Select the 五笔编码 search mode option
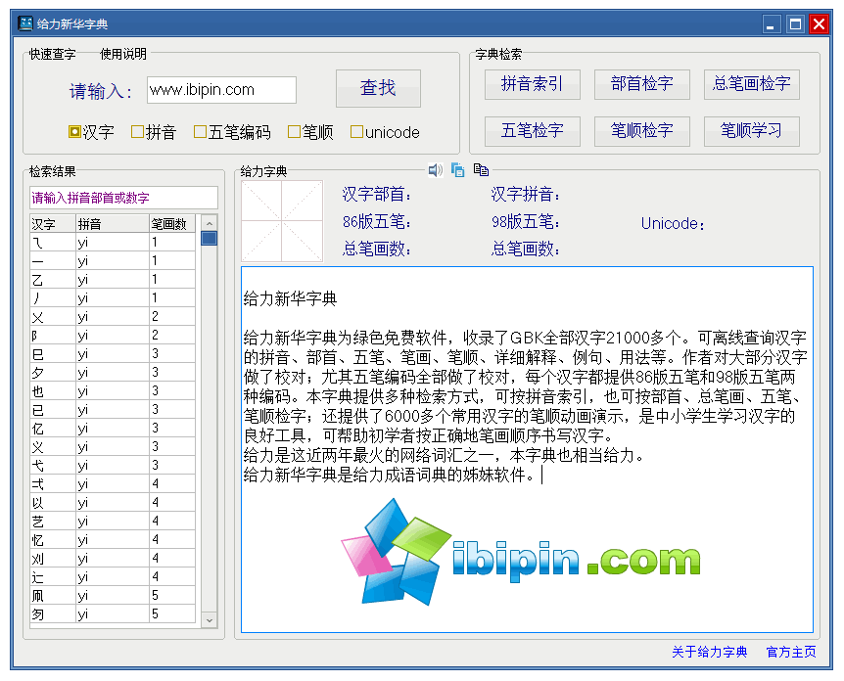 232,132
